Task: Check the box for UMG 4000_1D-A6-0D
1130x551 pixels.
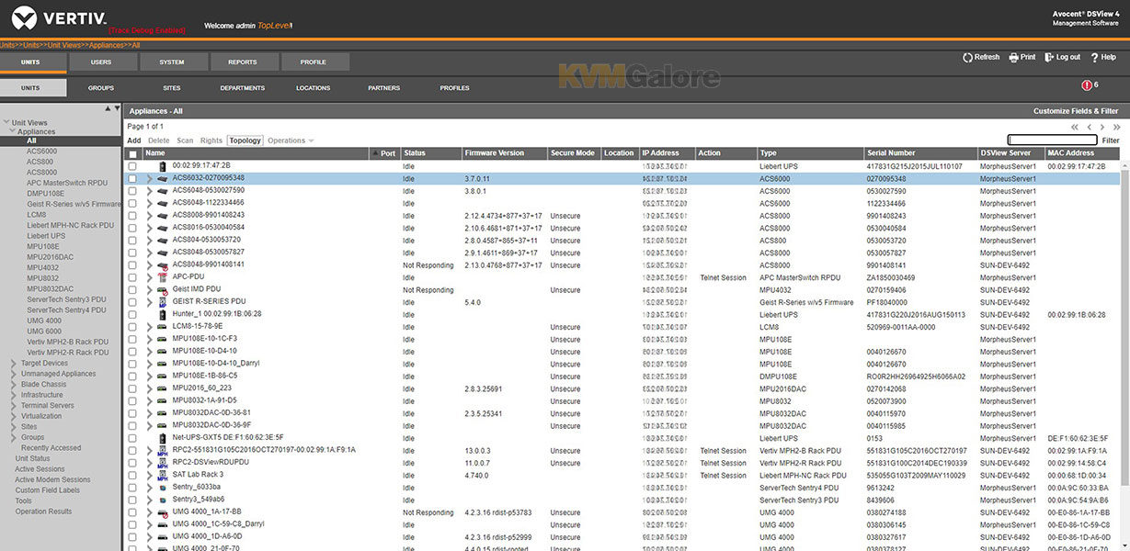Action: (133, 537)
